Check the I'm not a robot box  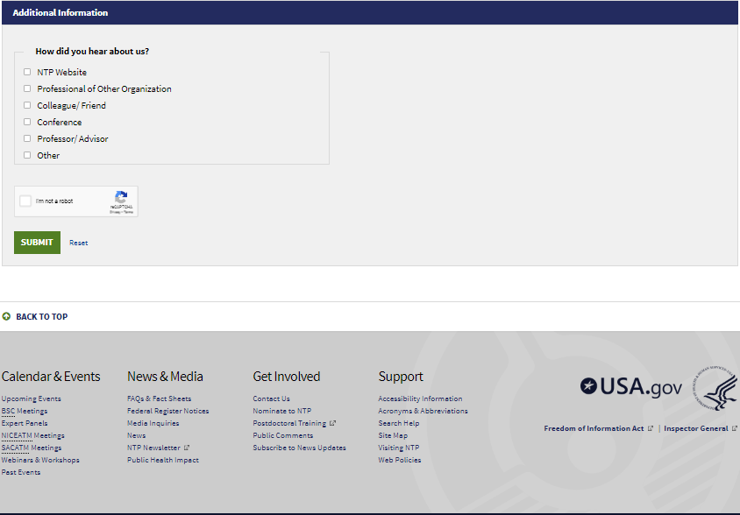(x=25, y=201)
